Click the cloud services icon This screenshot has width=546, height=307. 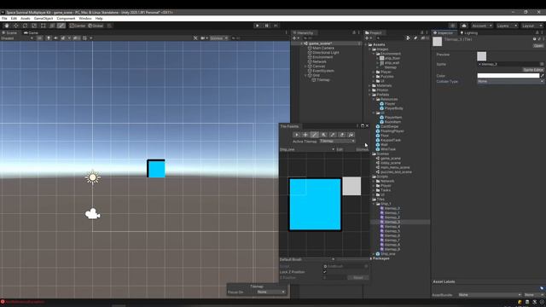click(463, 26)
